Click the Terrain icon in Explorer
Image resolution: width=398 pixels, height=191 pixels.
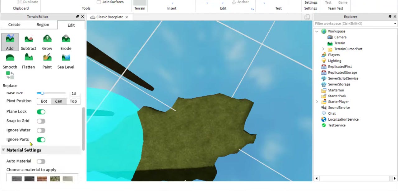click(330, 43)
